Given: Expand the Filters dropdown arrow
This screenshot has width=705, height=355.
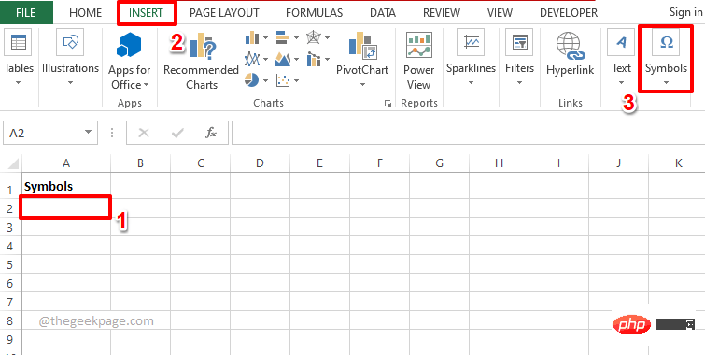Looking at the screenshot, I should click(x=519, y=83).
